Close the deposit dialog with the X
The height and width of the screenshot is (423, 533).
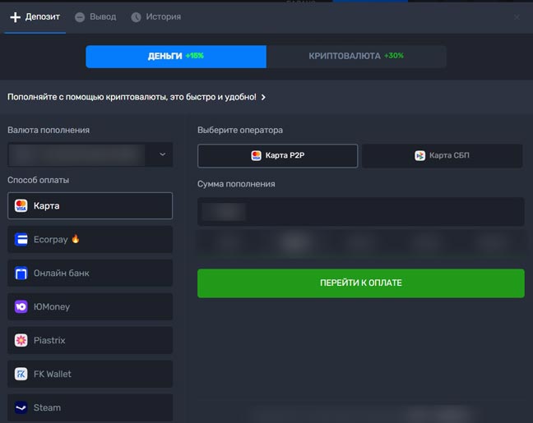point(517,16)
